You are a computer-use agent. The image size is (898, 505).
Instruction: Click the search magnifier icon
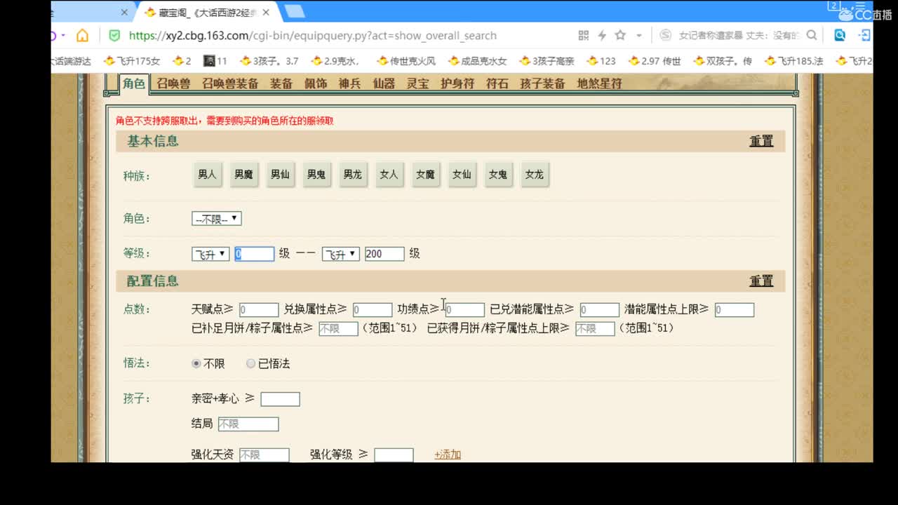click(x=812, y=35)
